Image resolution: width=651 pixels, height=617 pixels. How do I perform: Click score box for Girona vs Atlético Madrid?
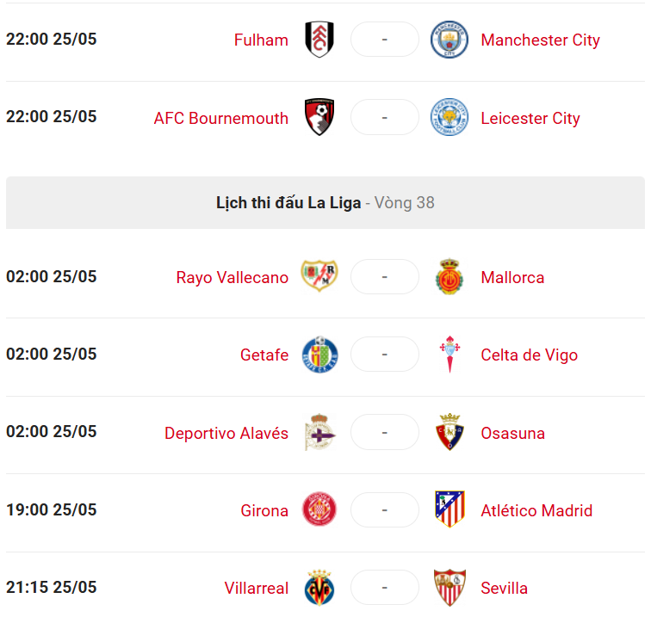point(385,509)
